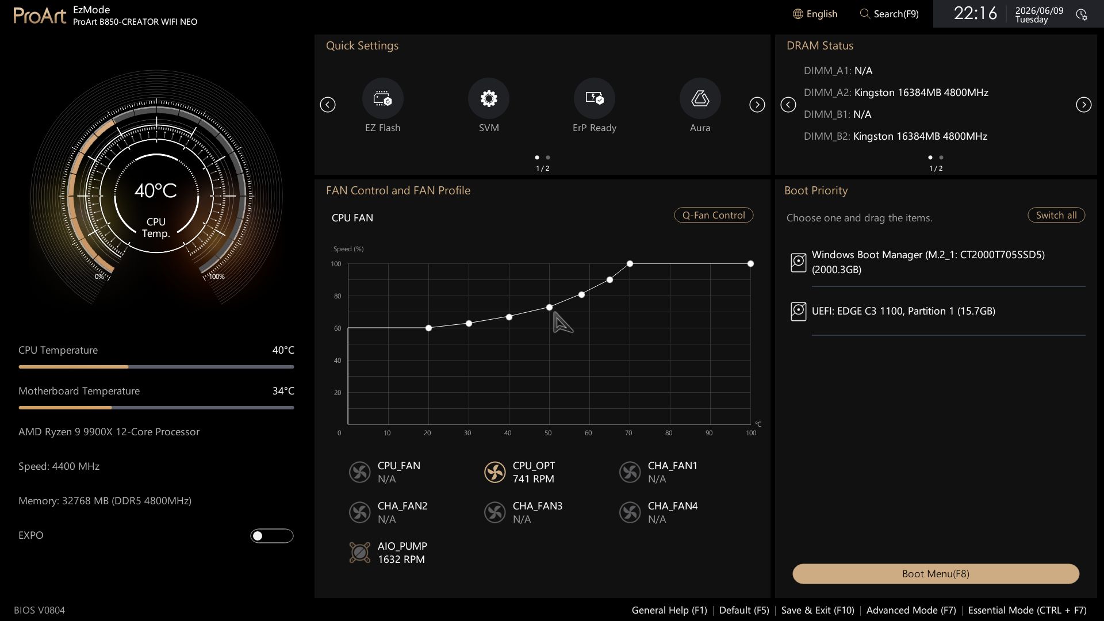The height and width of the screenshot is (621, 1104).
Task: Click DIMM_B2 Kingston 16384MB entry
Action: pyautogui.click(x=895, y=136)
